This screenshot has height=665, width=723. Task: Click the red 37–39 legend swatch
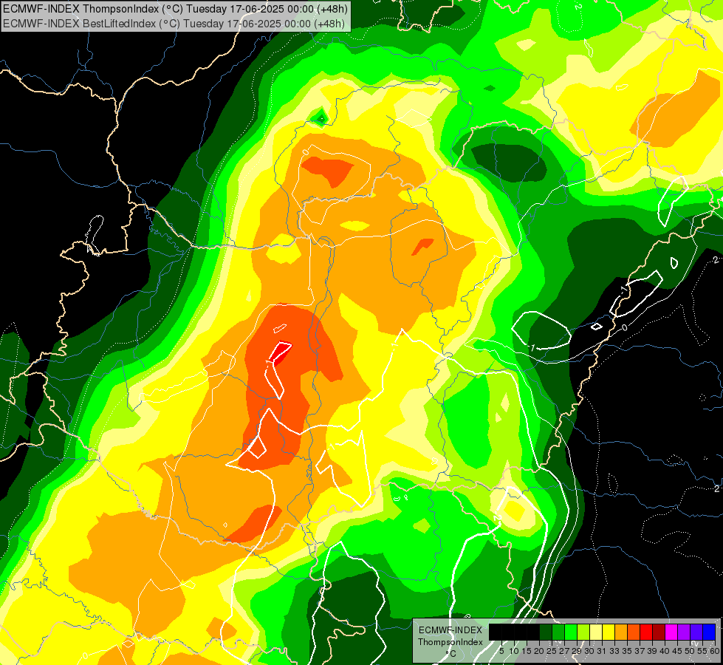[x=646, y=632]
